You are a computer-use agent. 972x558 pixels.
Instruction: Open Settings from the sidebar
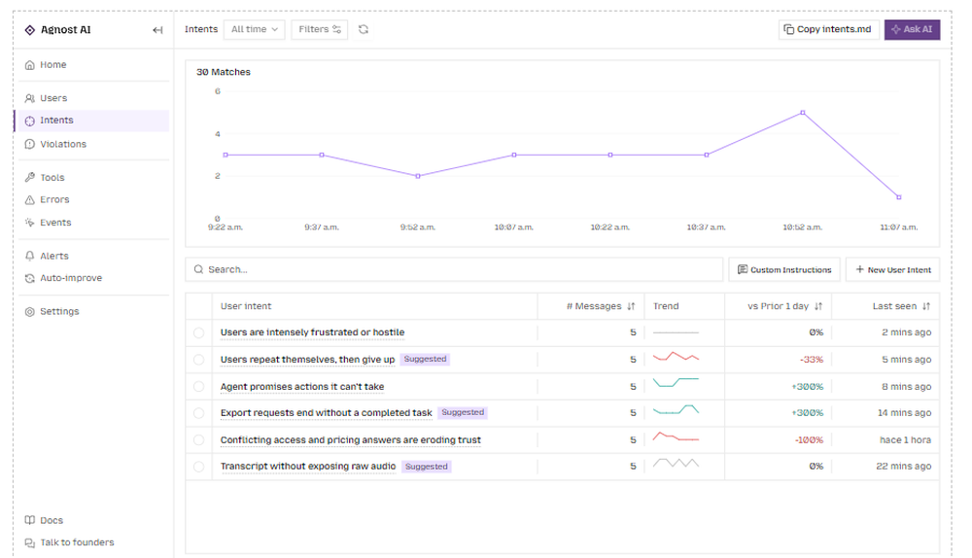coord(91,312)
